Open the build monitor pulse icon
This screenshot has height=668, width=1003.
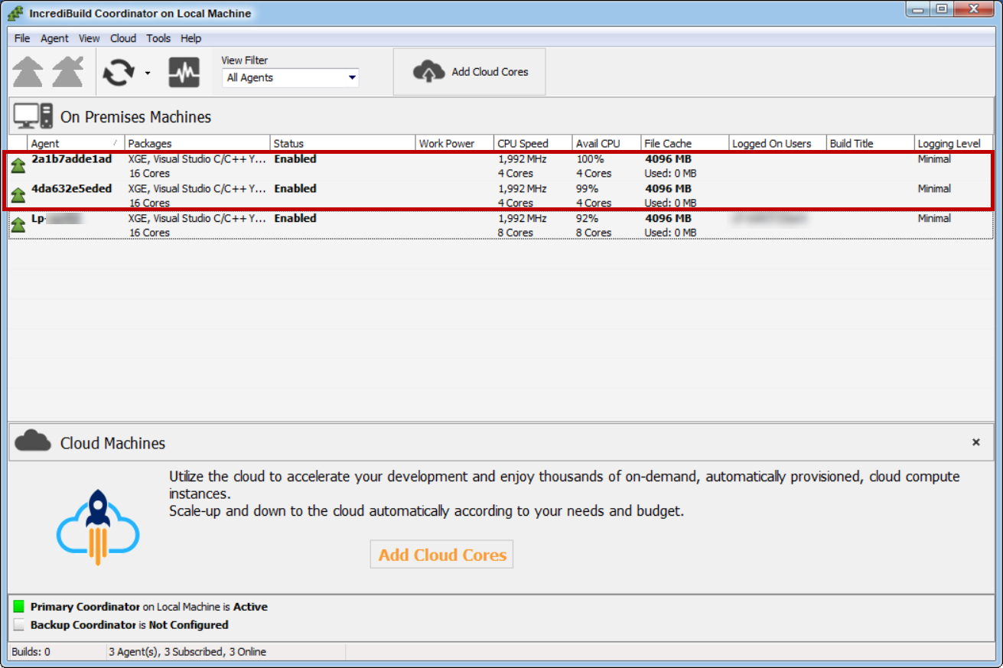(x=184, y=73)
